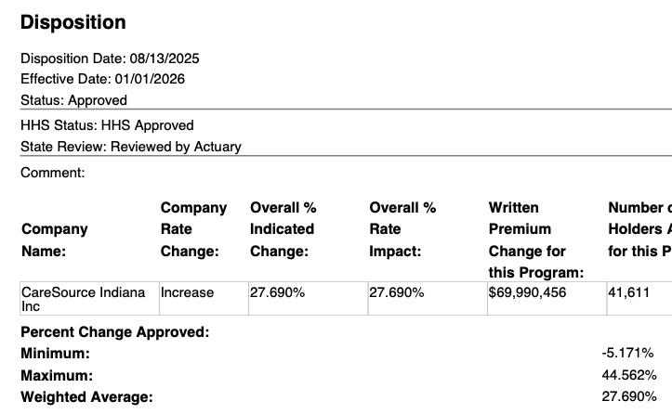Screen dimensions: 672x414
Task: Click the Effective Date 01/01/2026 line
Action: coord(102,79)
